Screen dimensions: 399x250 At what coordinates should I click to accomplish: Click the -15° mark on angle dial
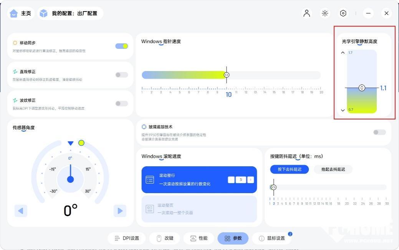click(x=53, y=169)
